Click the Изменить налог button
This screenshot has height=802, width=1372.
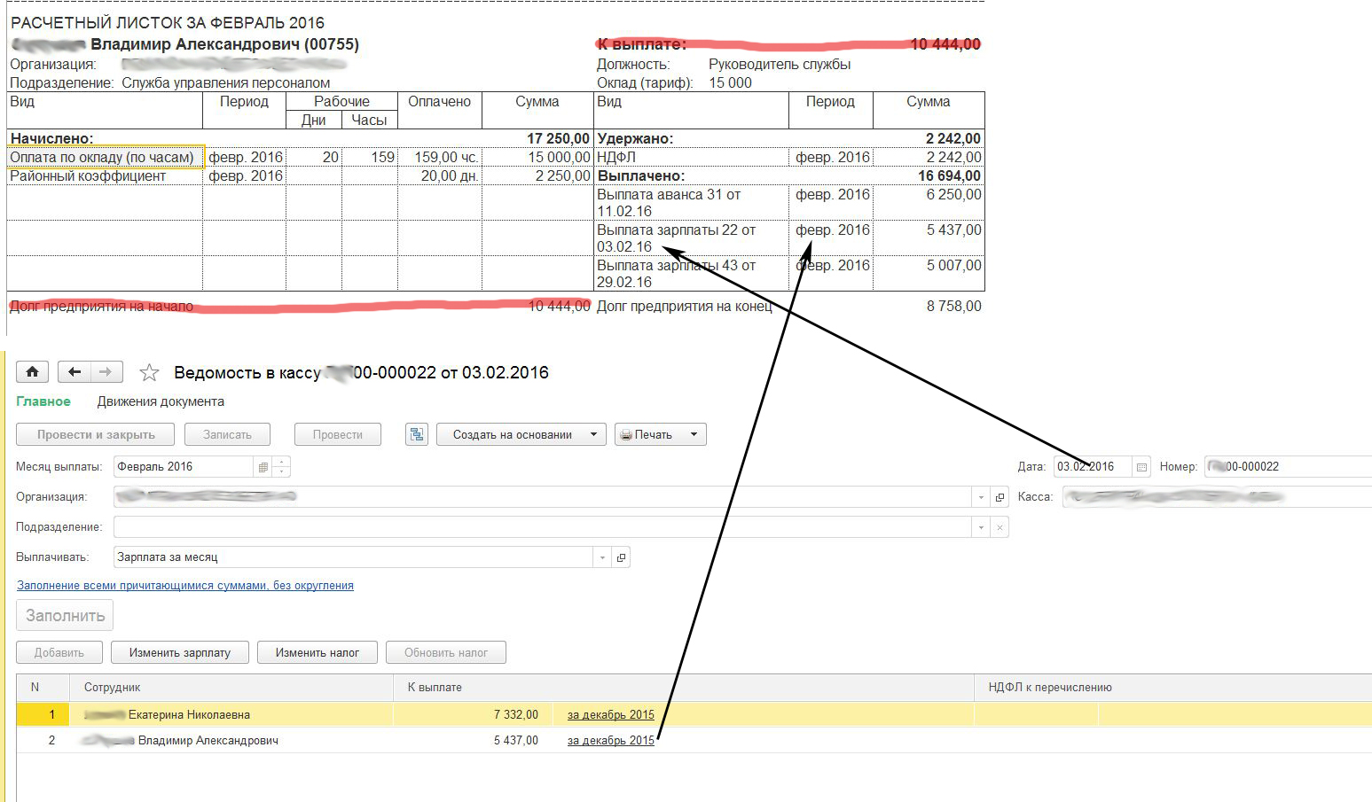[317, 652]
